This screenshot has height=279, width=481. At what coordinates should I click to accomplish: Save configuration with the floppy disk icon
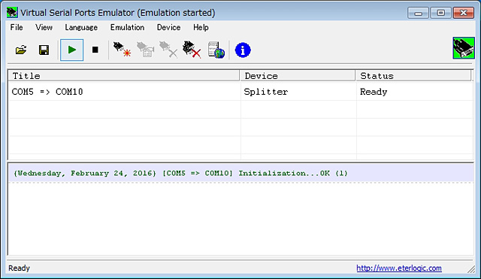[x=44, y=50]
